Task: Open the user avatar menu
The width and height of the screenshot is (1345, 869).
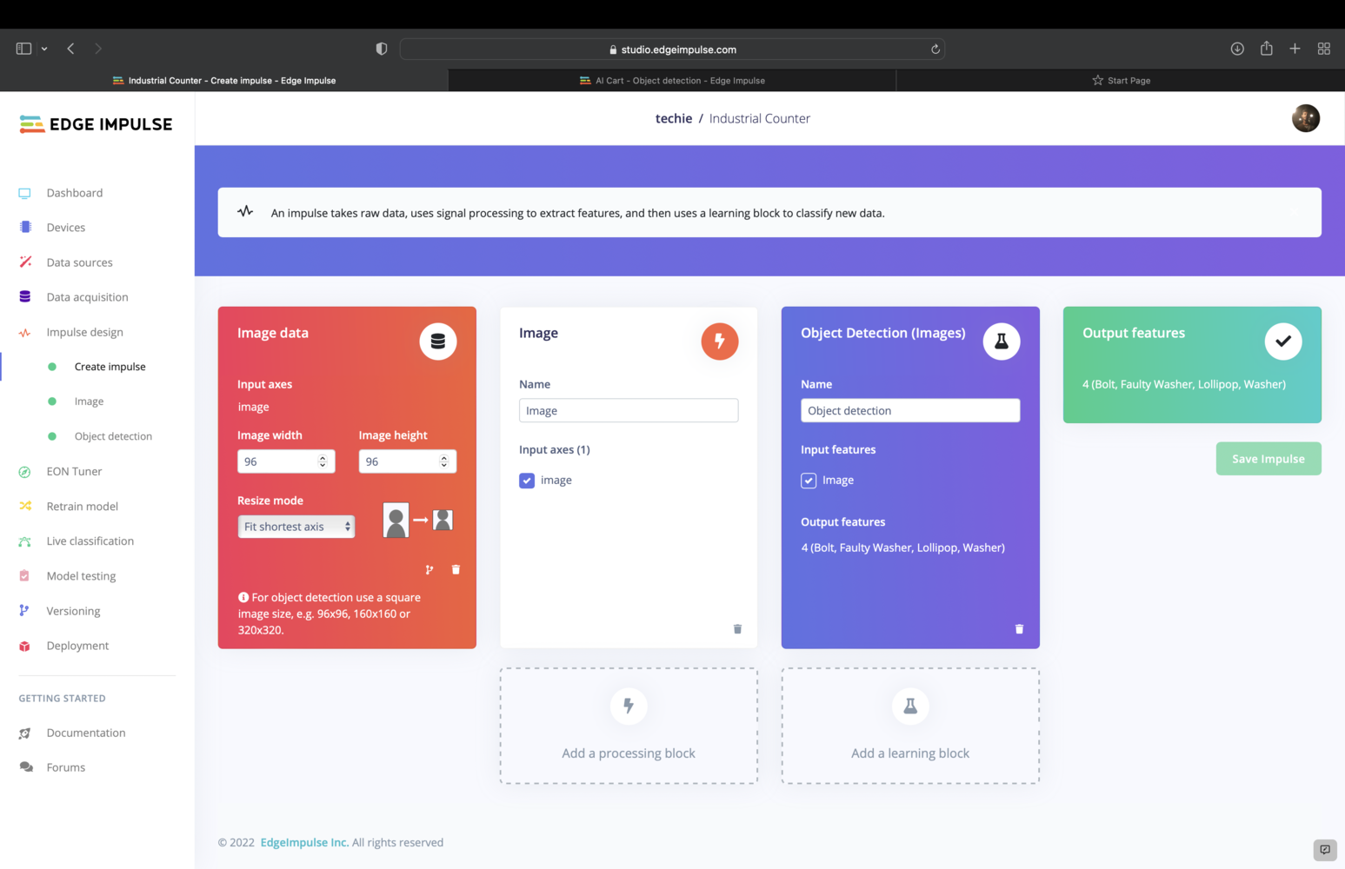Action: (1305, 118)
